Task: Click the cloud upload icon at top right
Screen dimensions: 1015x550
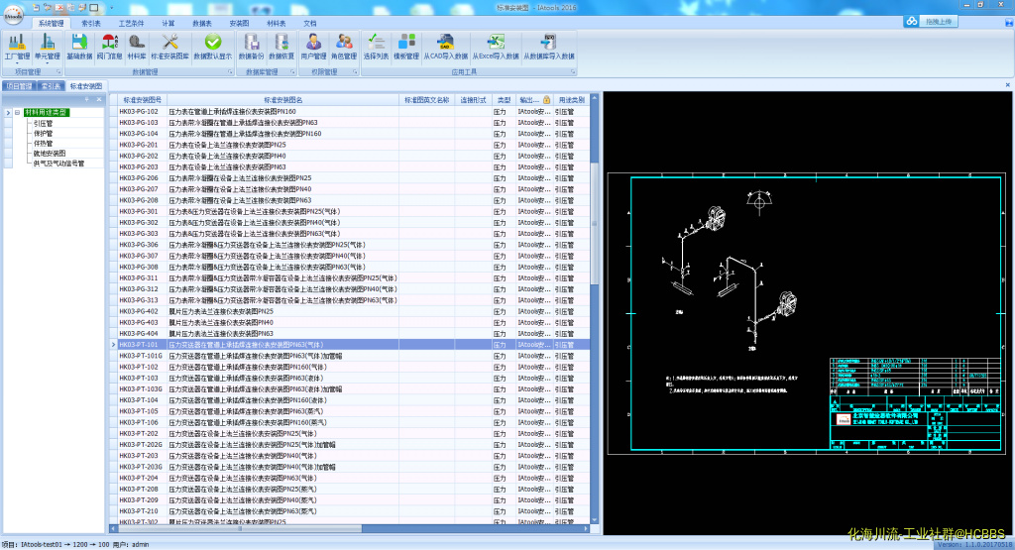Action: pyautogui.click(x=912, y=22)
